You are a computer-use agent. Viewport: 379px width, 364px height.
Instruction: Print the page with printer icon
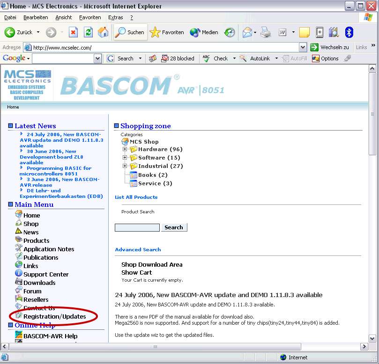pos(266,32)
